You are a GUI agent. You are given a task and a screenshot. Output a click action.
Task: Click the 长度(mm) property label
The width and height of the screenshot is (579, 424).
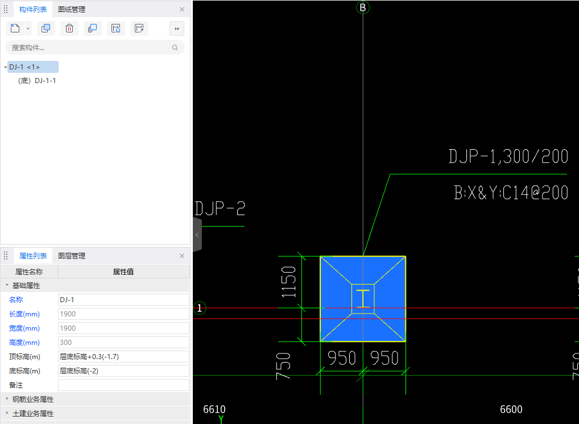(24, 314)
